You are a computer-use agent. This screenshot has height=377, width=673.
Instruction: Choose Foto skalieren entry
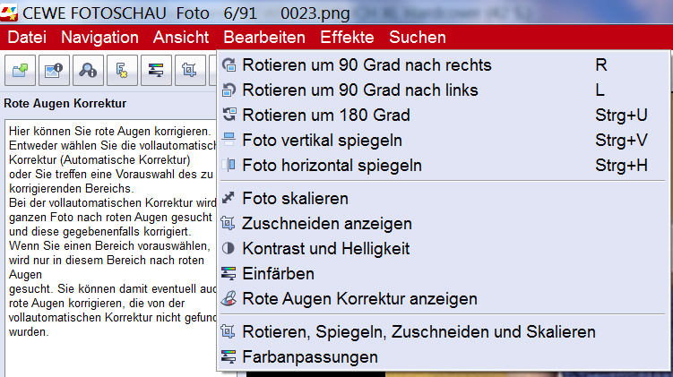[444, 199]
